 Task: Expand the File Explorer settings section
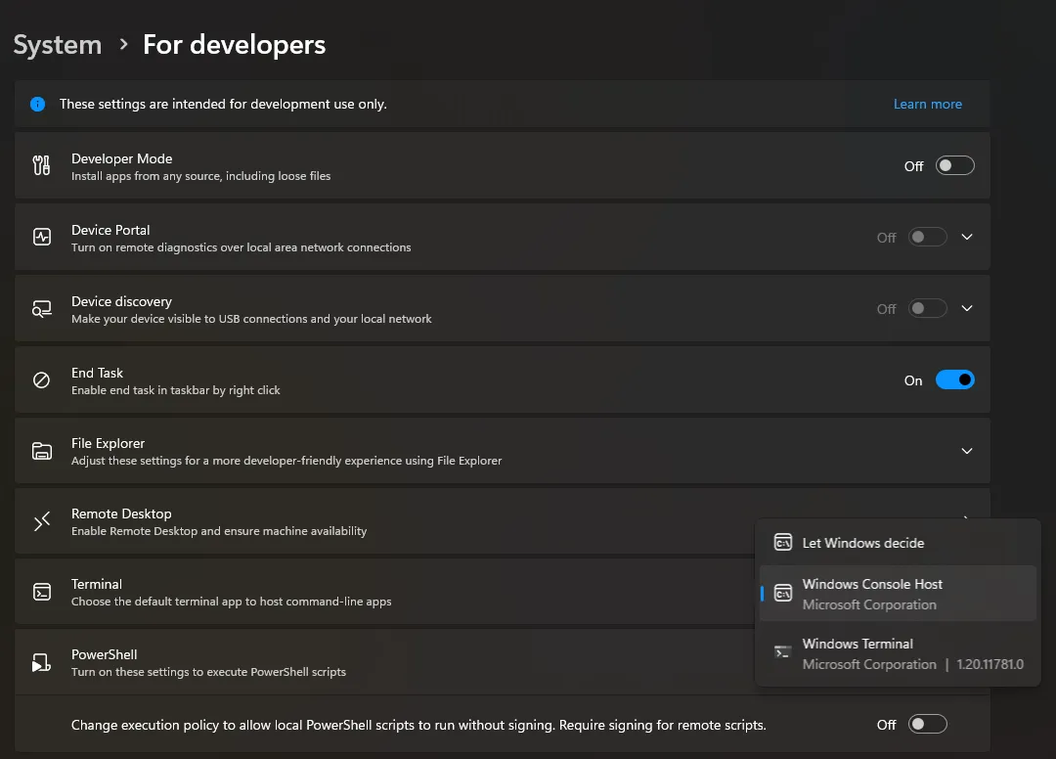[x=967, y=451]
